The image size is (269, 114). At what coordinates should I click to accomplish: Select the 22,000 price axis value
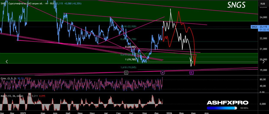tap(263, 39)
